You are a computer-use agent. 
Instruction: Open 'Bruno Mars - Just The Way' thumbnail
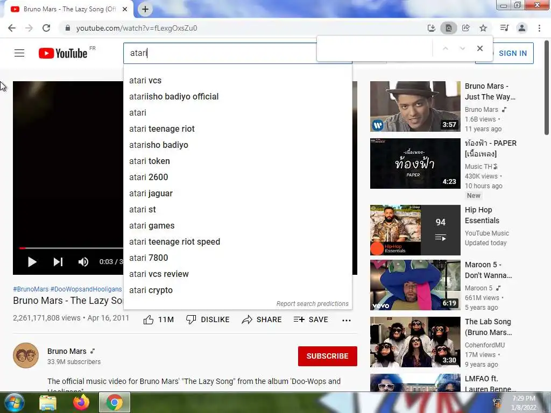[x=415, y=106]
